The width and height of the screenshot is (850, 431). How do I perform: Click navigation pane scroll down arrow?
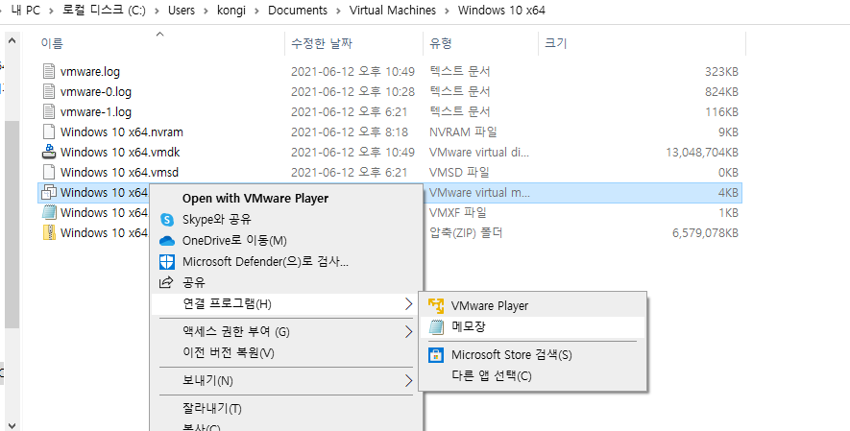(12, 425)
